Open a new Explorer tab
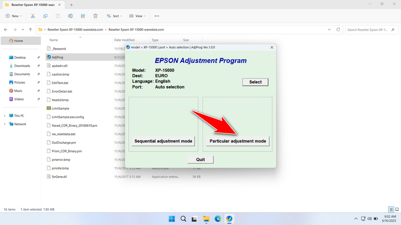Screen dimensions: 401x225 click(x=71, y=5)
